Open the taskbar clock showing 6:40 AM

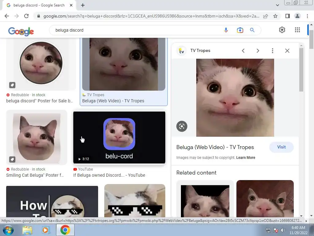[298, 230]
